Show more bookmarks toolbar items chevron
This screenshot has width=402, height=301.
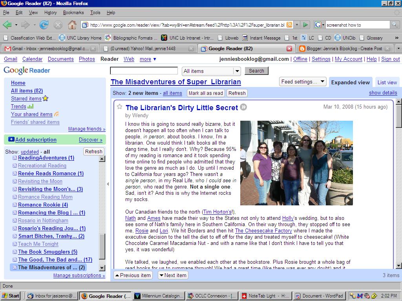tap(397, 38)
